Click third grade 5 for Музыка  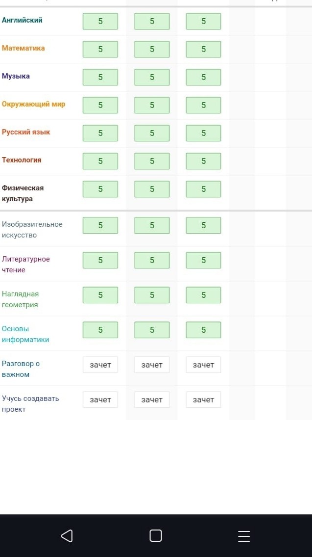point(203,77)
